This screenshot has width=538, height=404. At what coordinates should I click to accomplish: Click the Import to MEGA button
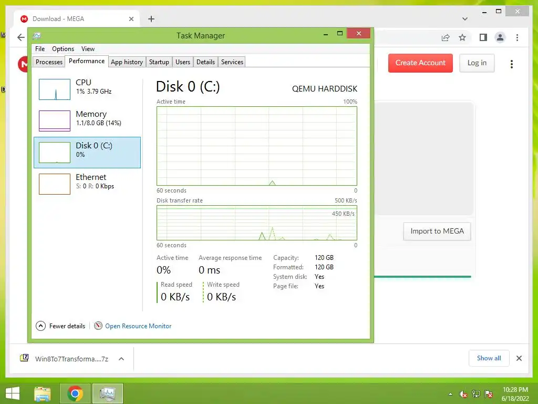coord(437,231)
